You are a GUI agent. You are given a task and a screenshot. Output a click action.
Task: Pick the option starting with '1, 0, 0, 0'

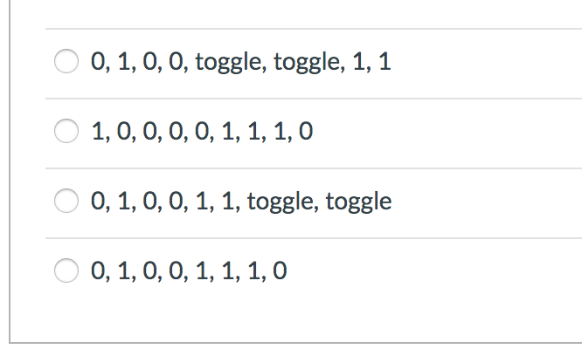pos(67,133)
